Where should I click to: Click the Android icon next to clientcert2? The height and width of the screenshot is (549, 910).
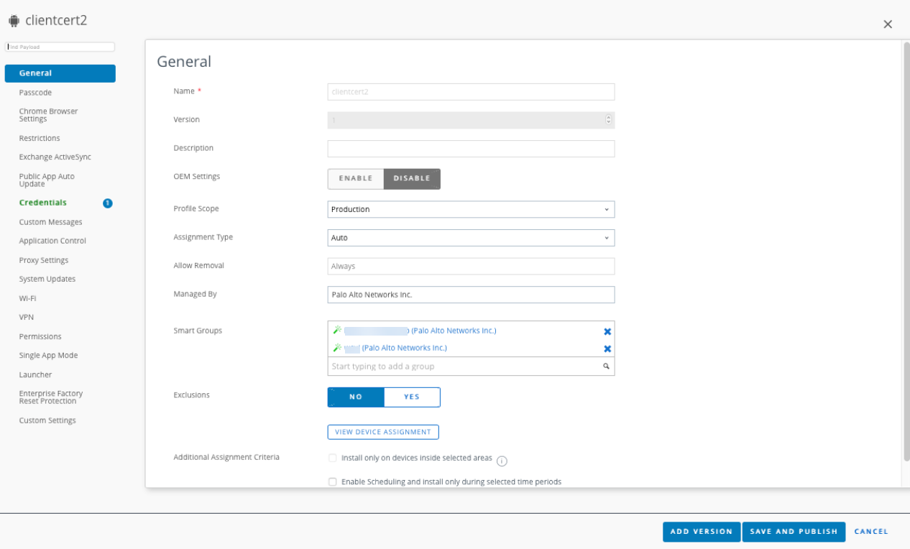click(x=14, y=21)
